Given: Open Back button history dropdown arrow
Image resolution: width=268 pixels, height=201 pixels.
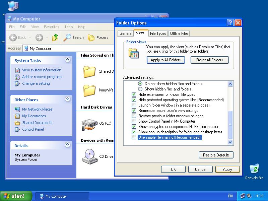Looking at the screenshot, I should click(x=30, y=38).
